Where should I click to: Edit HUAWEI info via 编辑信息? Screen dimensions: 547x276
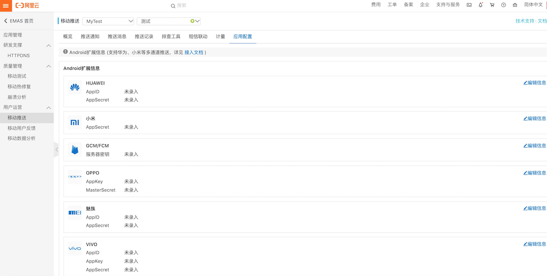coord(535,83)
